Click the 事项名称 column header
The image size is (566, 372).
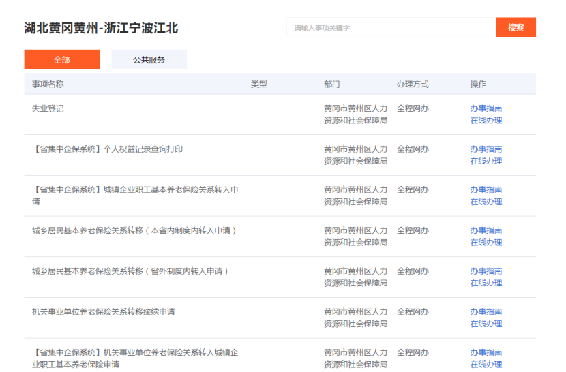(48, 84)
